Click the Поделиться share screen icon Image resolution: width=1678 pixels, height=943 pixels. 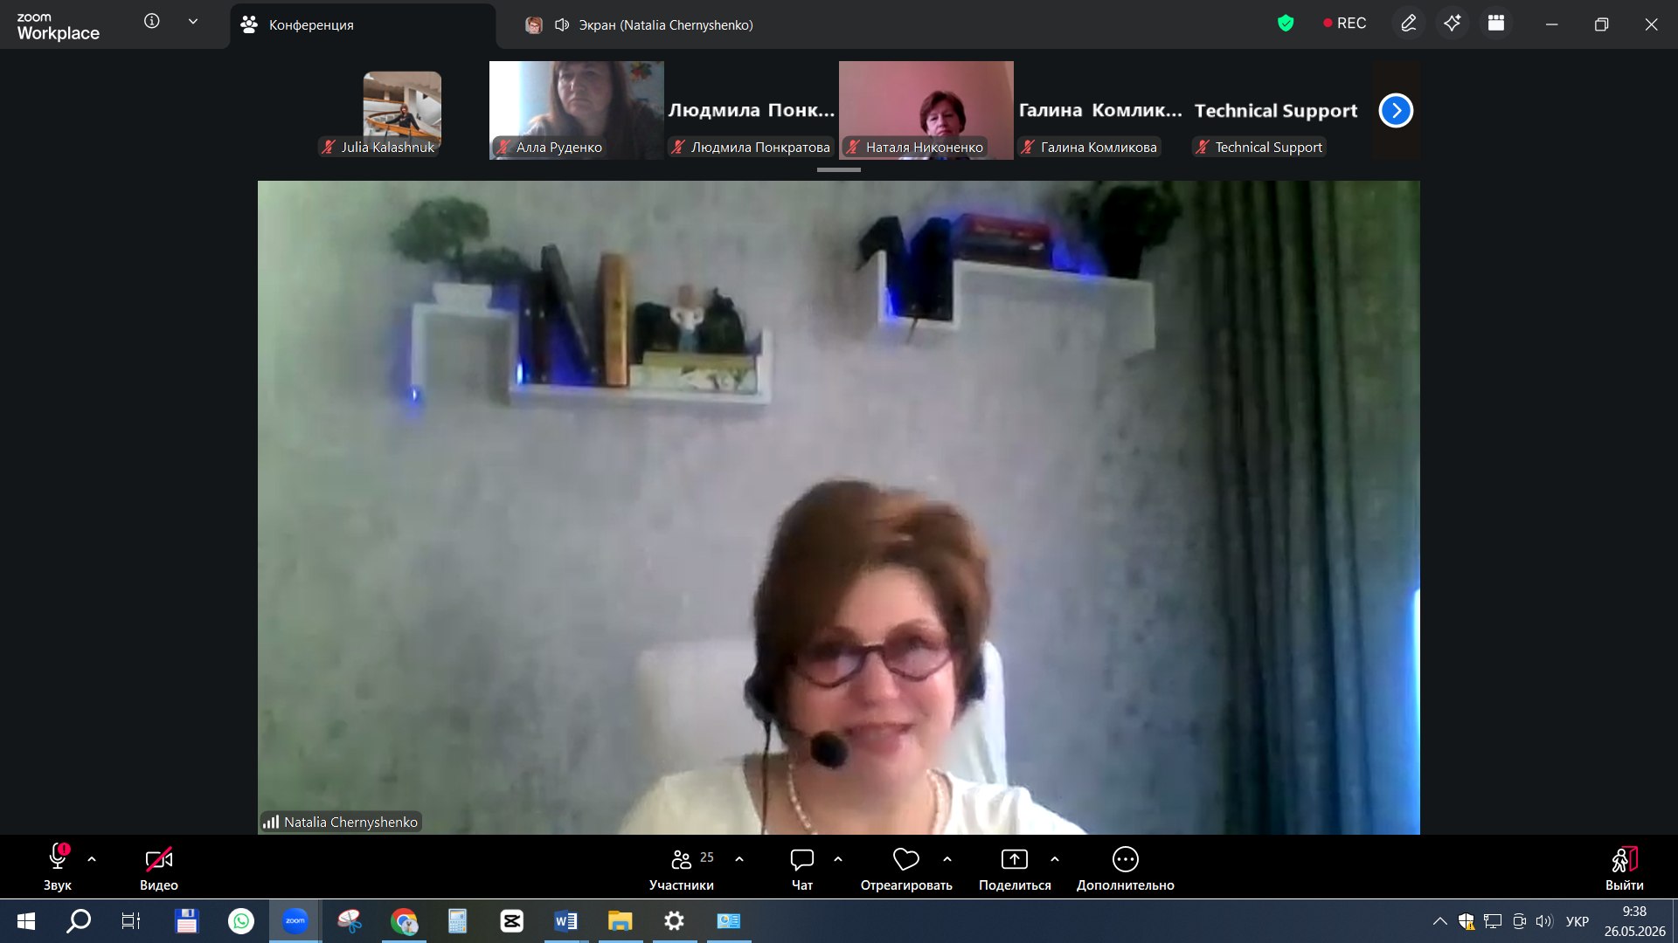click(1015, 859)
